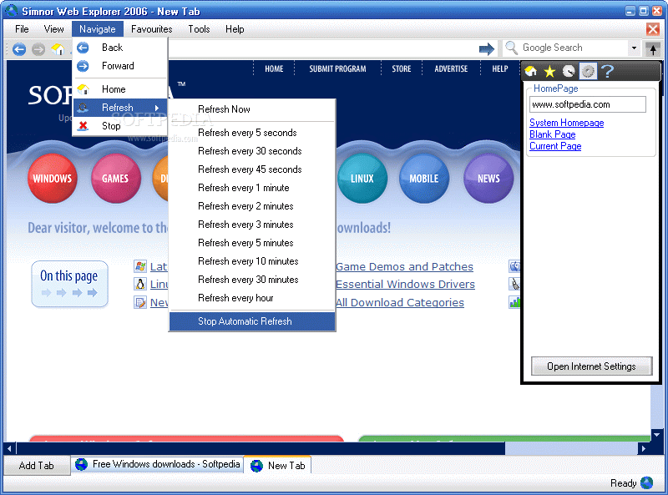Image resolution: width=668 pixels, height=495 pixels.
Task: Choose Refresh every 2 minutes
Action: pyautogui.click(x=252, y=206)
